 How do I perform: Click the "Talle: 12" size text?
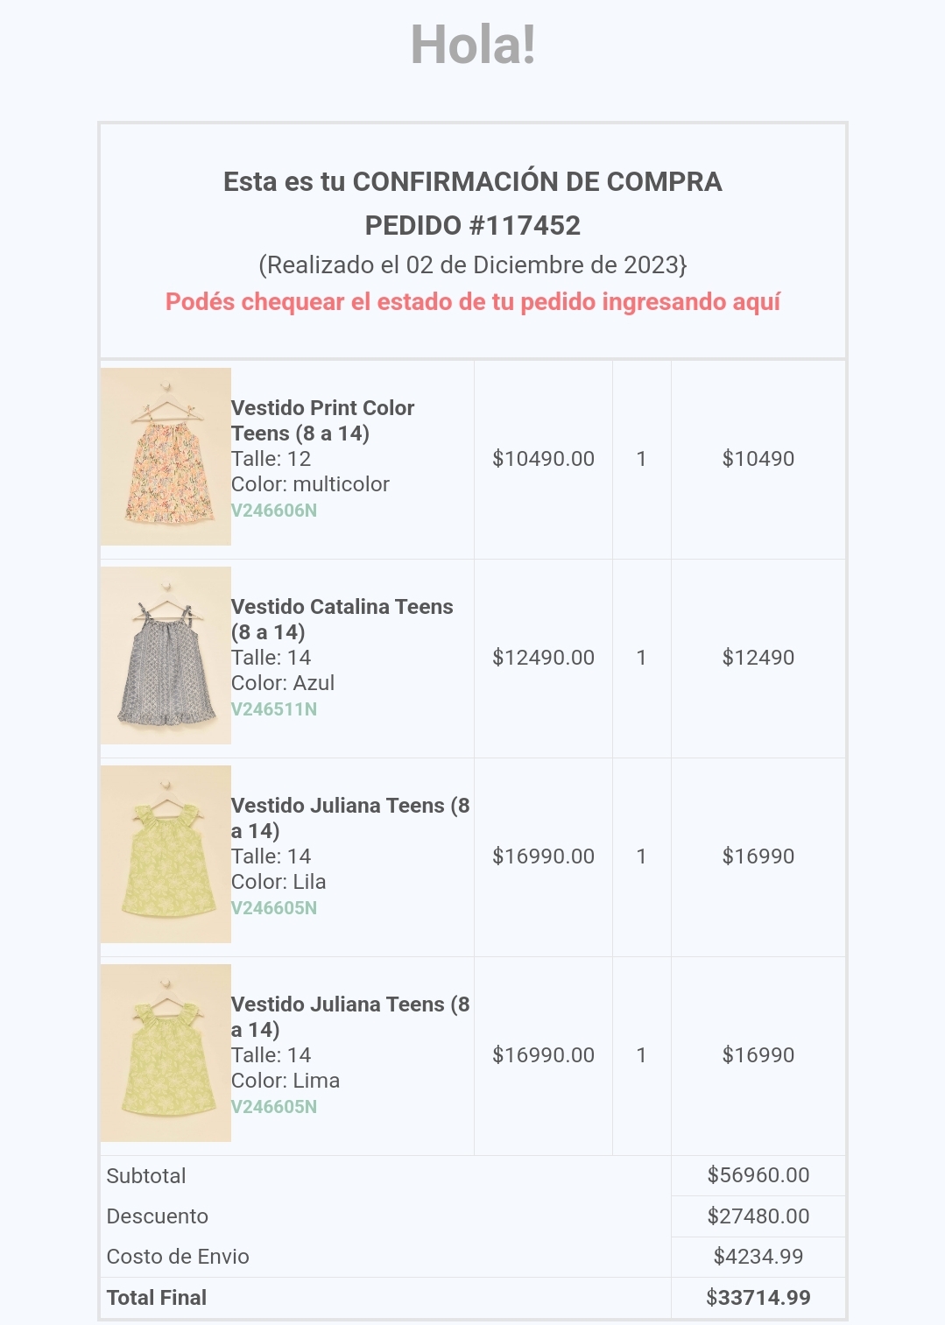point(271,459)
